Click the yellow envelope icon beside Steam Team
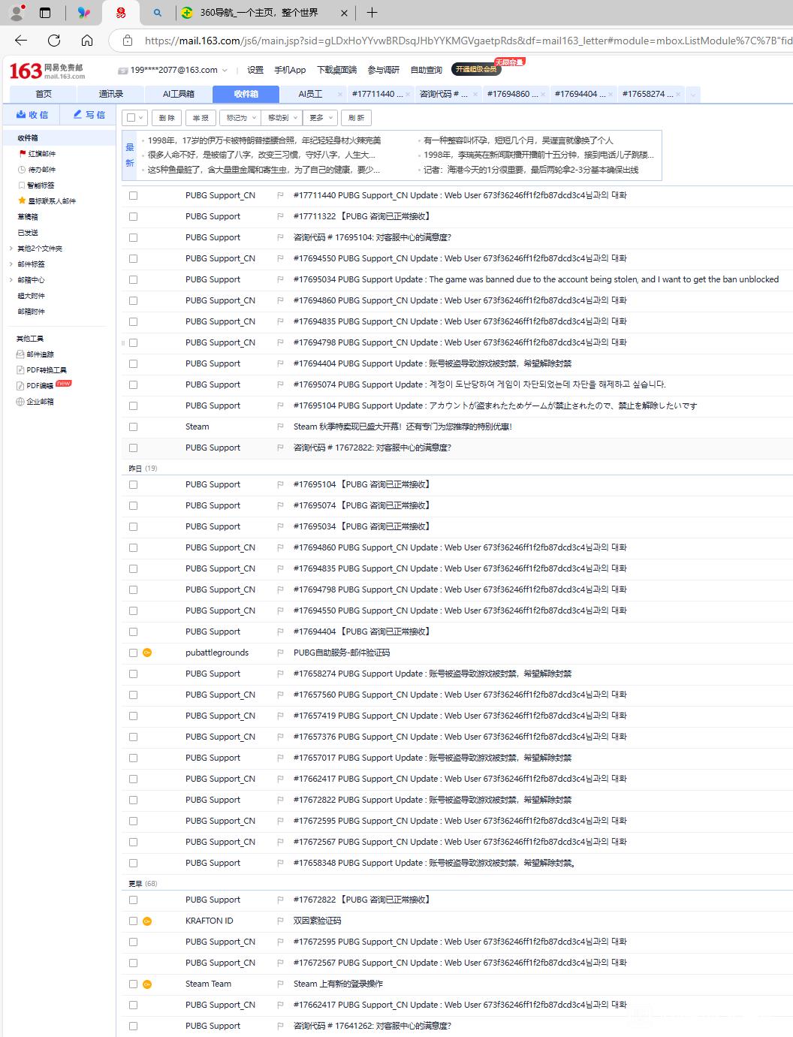Image resolution: width=793 pixels, height=1037 pixels. point(147,984)
